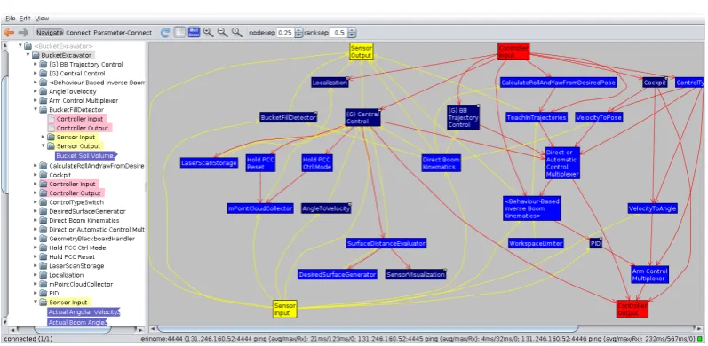
Task: Open the File menu
Action: tap(11, 19)
